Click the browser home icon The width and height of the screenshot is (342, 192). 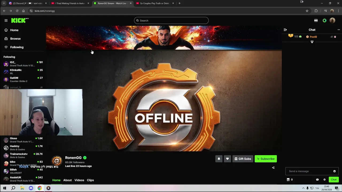[x=24, y=11]
